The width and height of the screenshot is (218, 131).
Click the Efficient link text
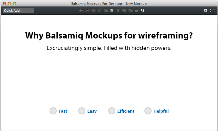[126, 111]
